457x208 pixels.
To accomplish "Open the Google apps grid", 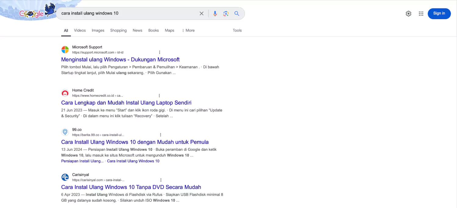I will [421, 14].
